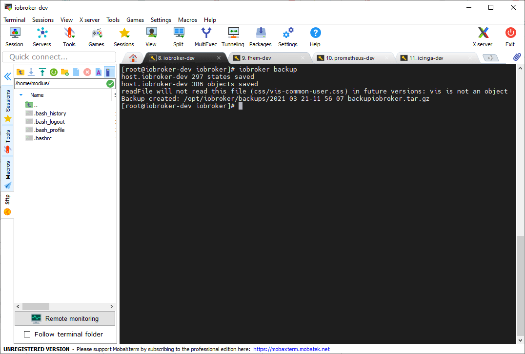Exit MobaXterm with the power button
This screenshot has width=525, height=354.
(x=510, y=37)
